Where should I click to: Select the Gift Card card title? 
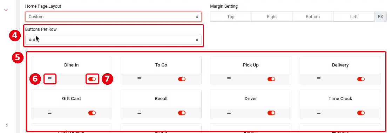pyautogui.click(x=72, y=99)
